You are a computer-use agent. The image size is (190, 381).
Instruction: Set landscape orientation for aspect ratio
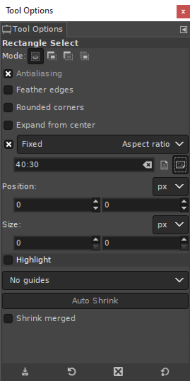(180, 165)
